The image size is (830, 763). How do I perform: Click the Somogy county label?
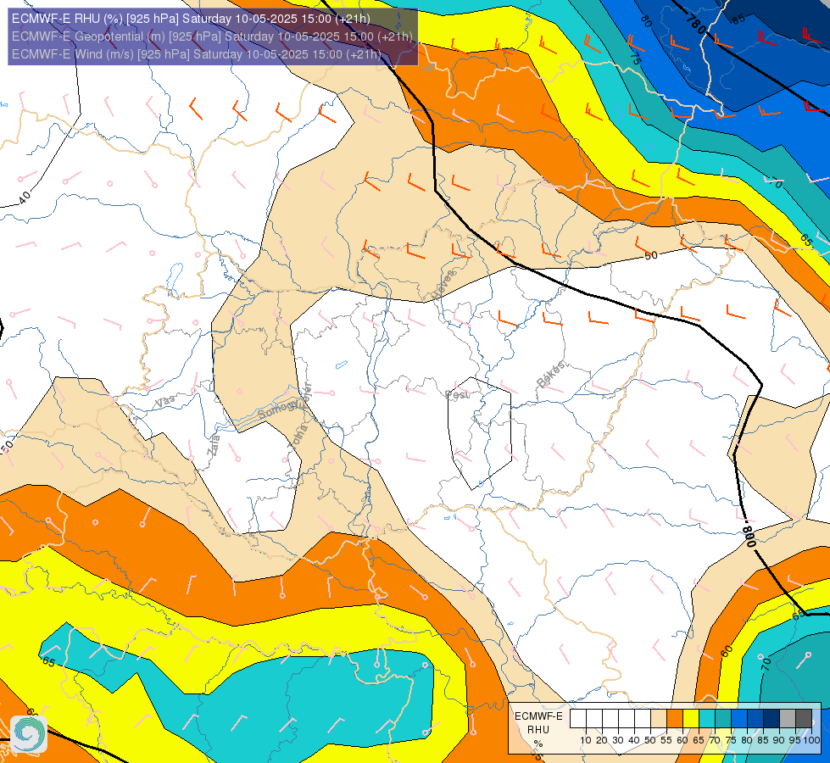278,409
